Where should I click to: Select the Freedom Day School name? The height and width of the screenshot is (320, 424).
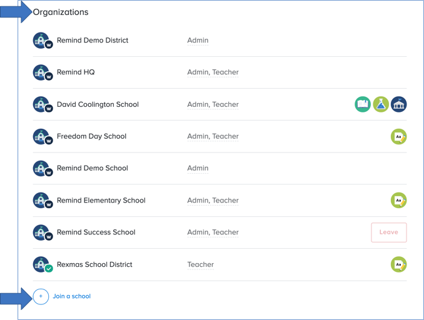click(x=91, y=136)
